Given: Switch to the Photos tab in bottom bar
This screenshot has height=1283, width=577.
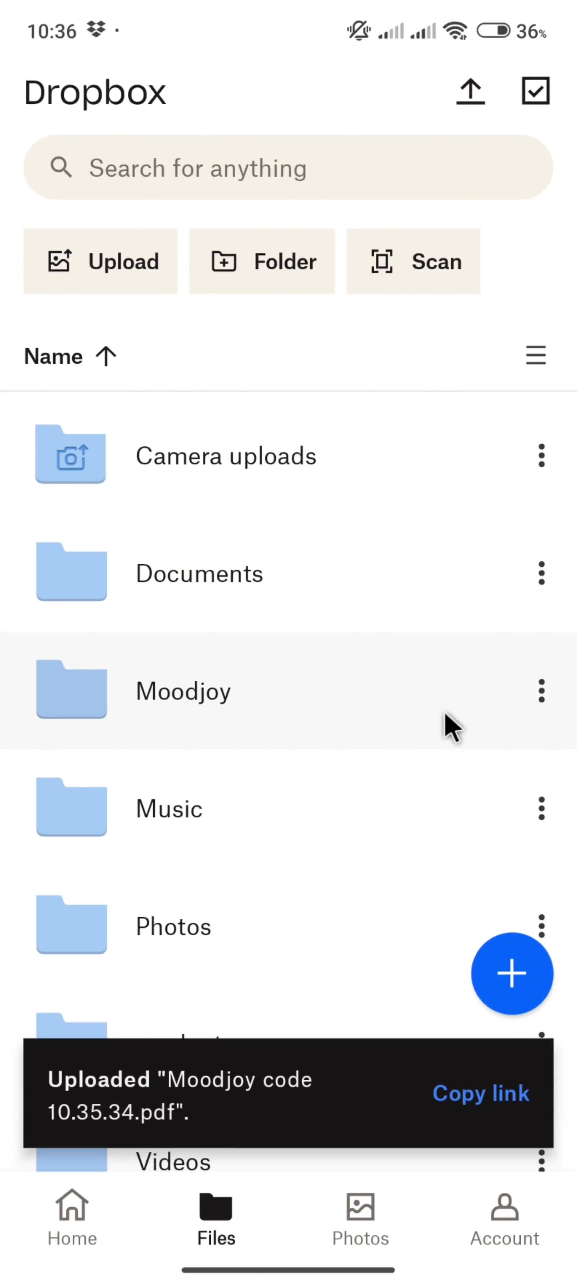Looking at the screenshot, I should click(x=360, y=1217).
